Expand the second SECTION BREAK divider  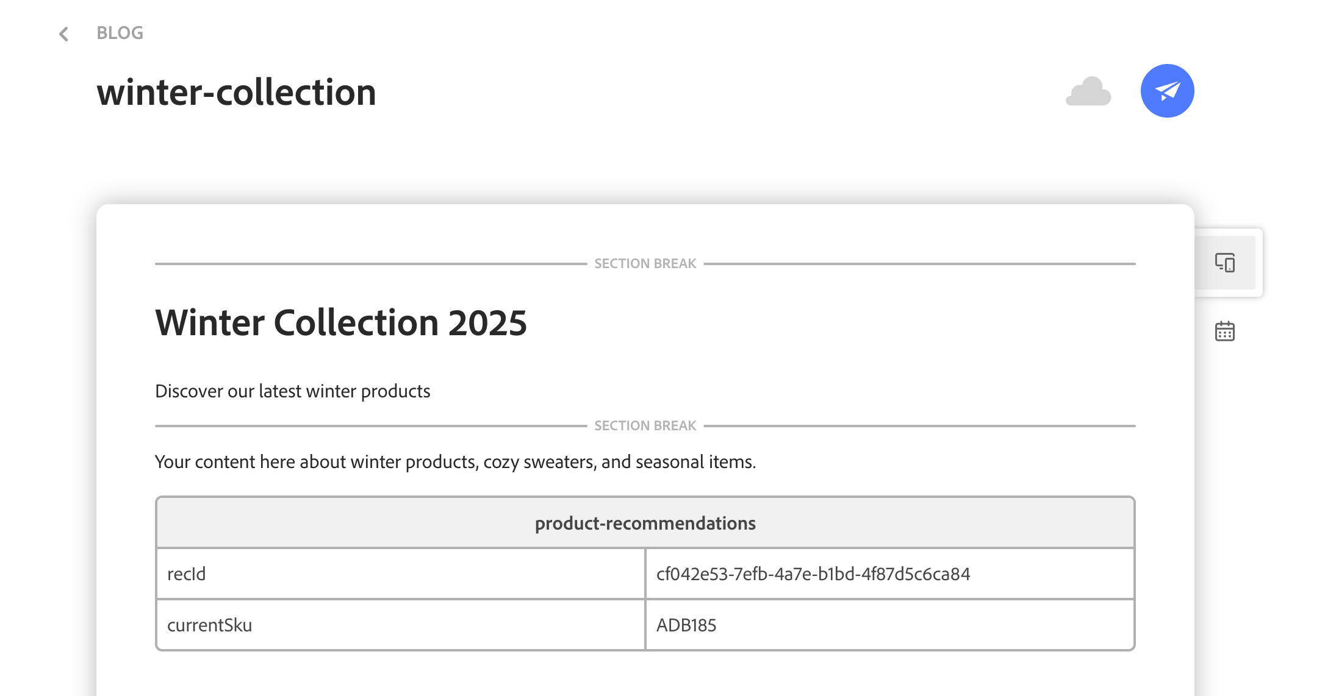click(x=645, y=425)
